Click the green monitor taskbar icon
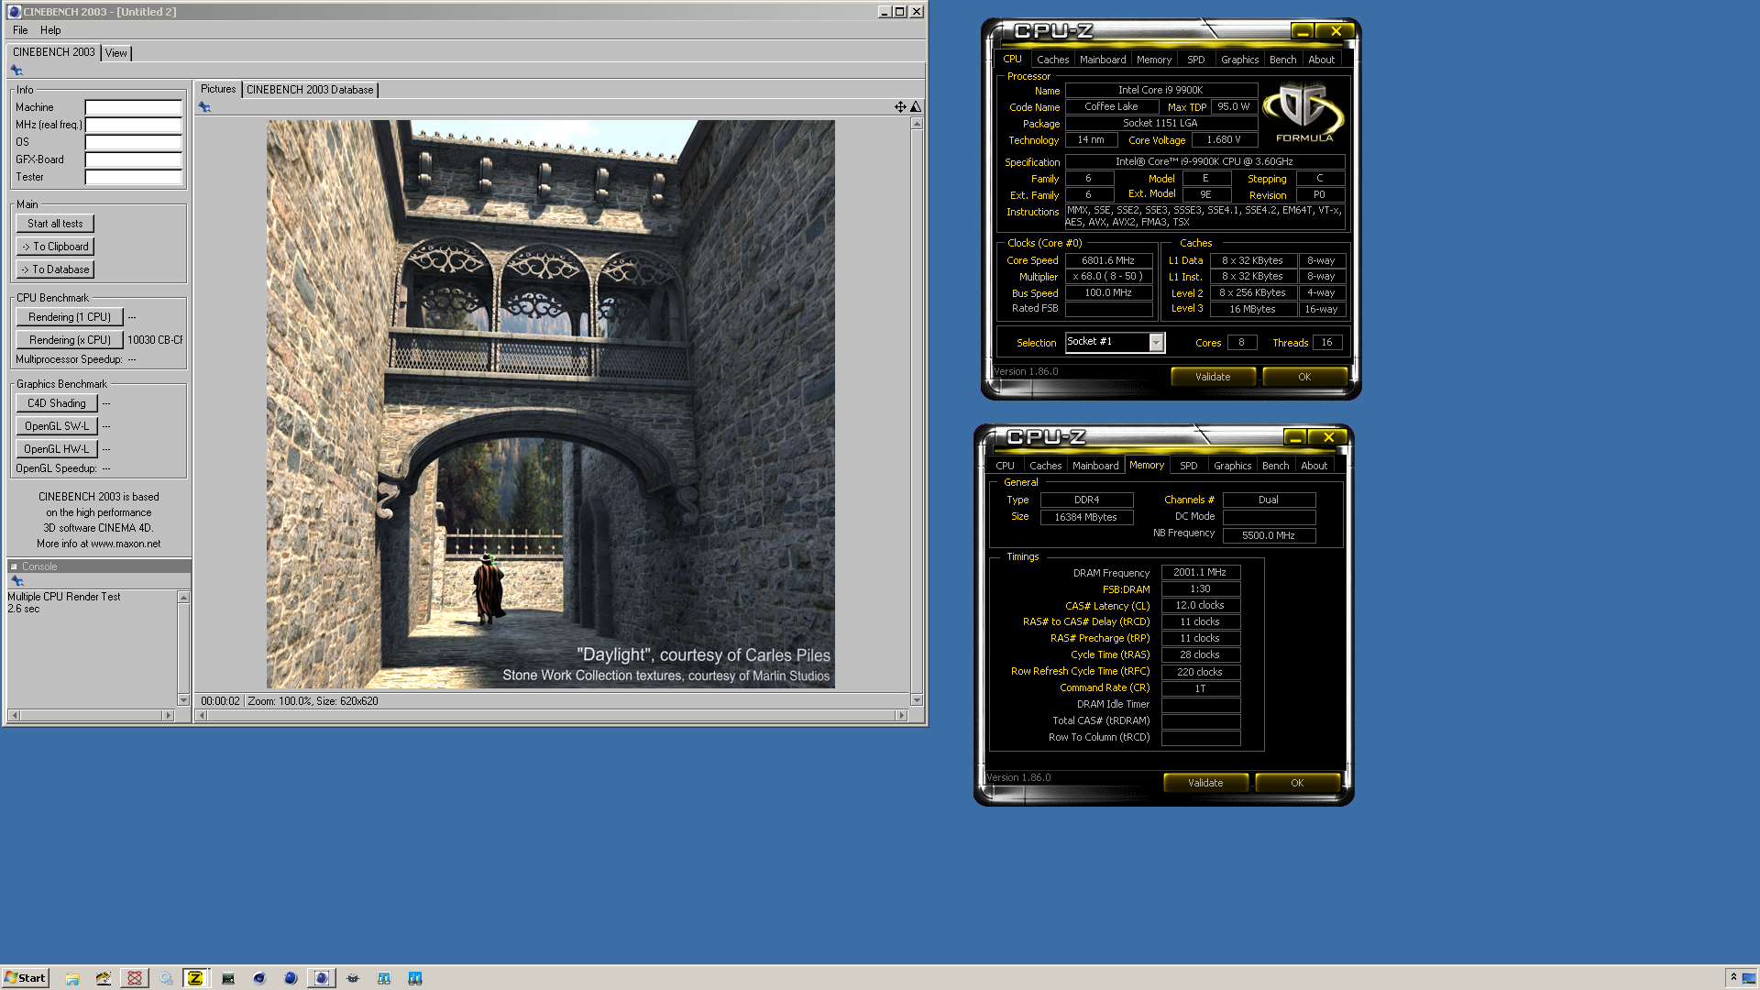Screen dimensions: 1760x990 tap(228, 978)
